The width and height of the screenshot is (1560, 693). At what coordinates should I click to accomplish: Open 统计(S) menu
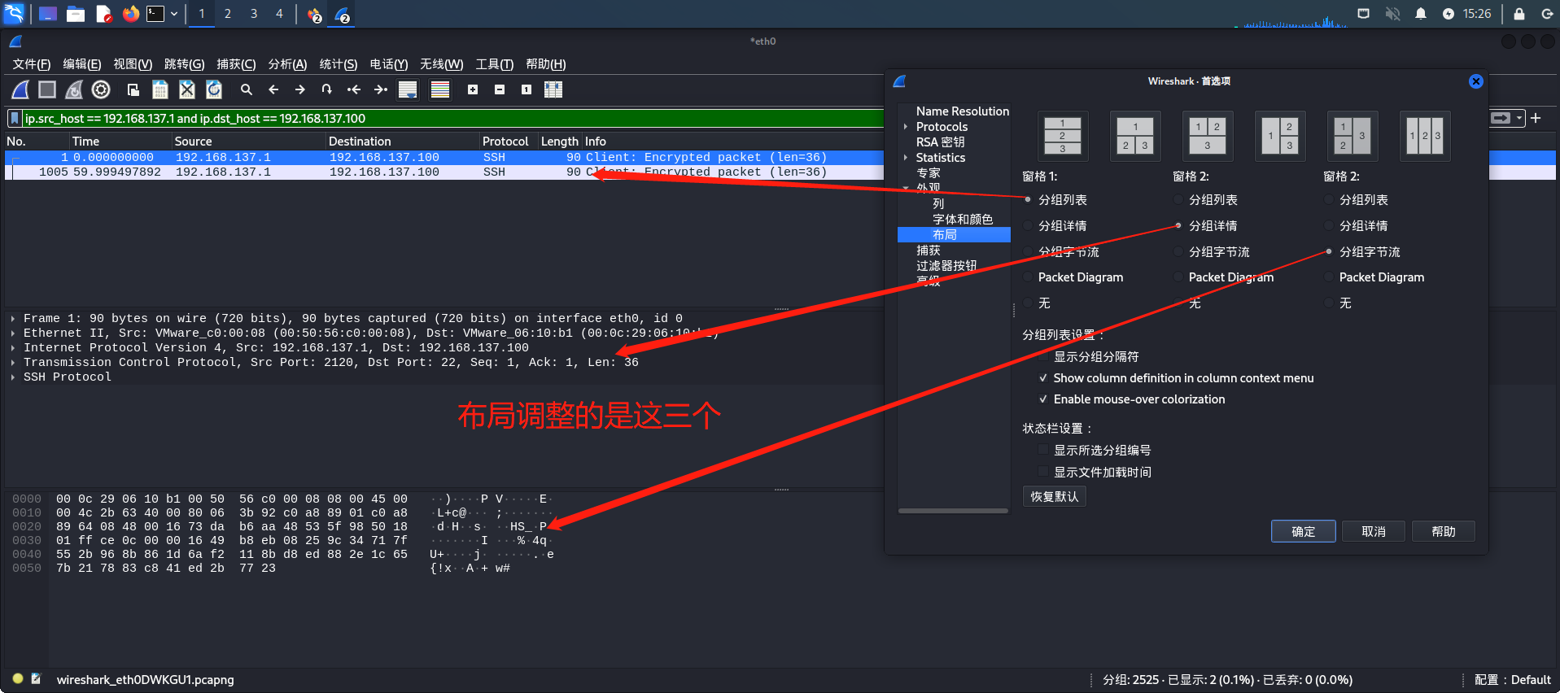[x=338, y=63]
